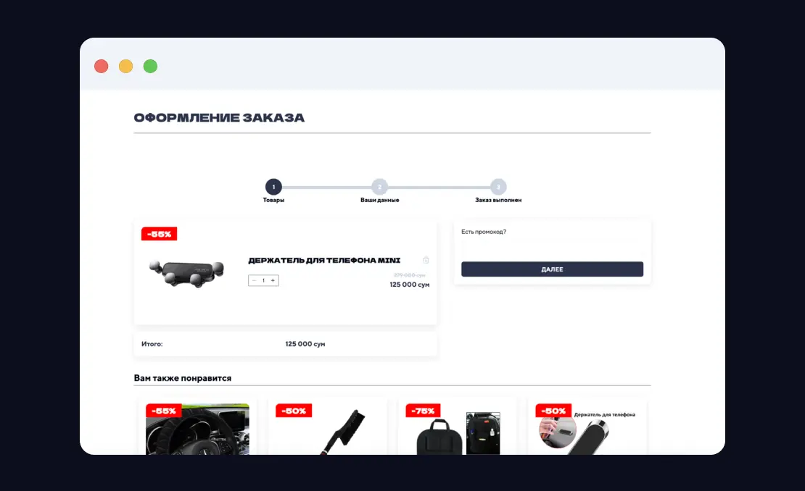The width and height of the screenshot is (805, 491).
Task: Select step 1 circle 'Товары'
Action: (x=273, y=187)
